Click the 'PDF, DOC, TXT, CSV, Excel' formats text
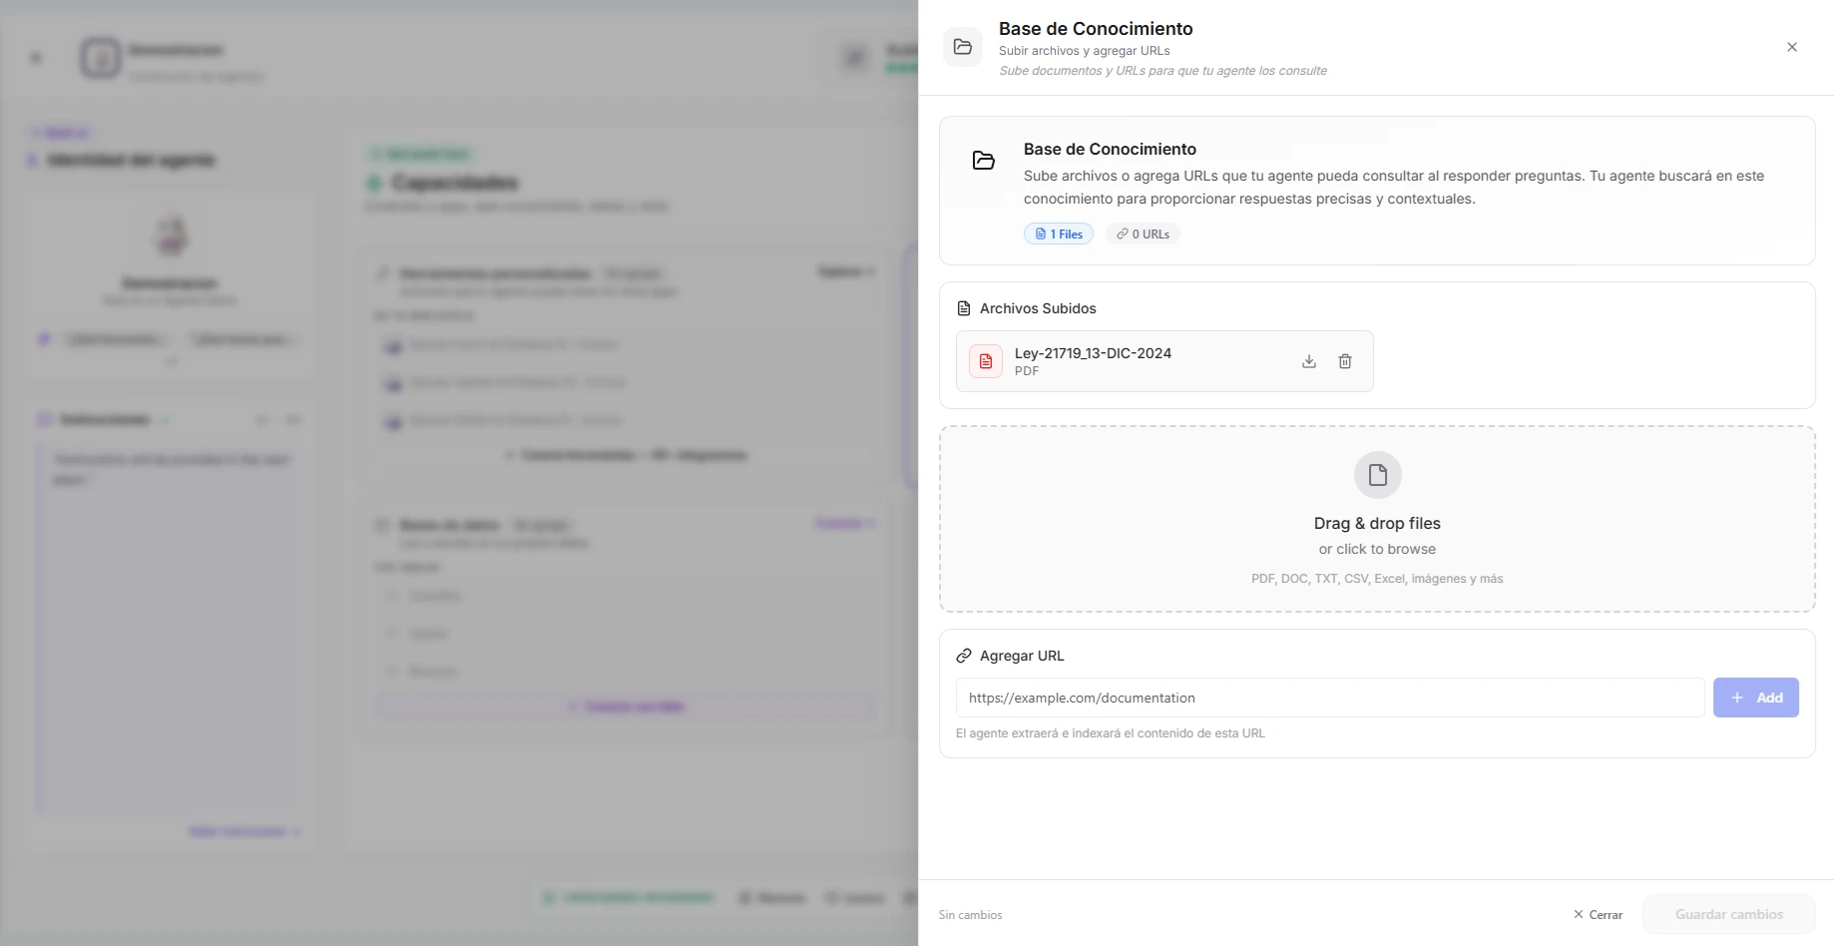 (x=1377, y=579)
